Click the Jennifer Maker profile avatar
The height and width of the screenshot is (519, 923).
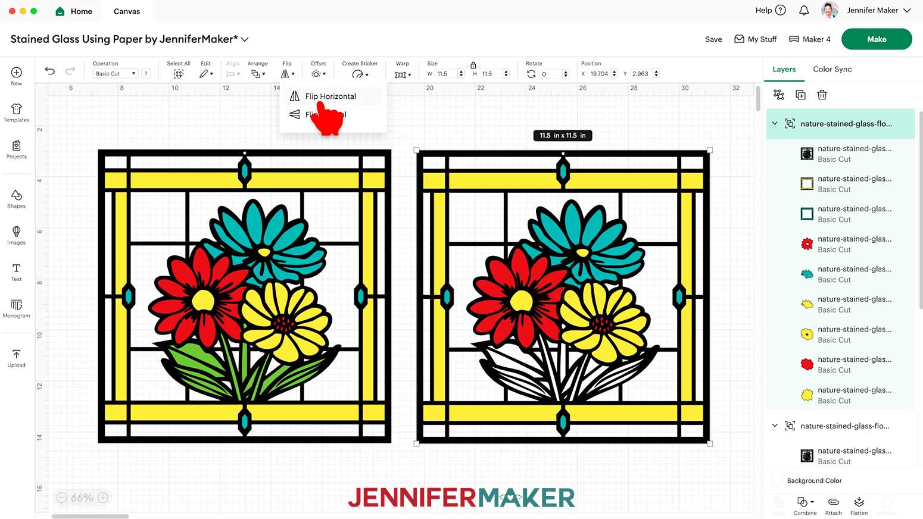830,10
